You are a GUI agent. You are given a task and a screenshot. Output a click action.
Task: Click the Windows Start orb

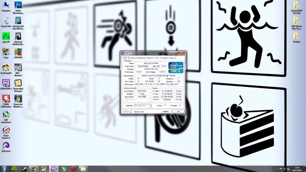(x=4, y=169)
